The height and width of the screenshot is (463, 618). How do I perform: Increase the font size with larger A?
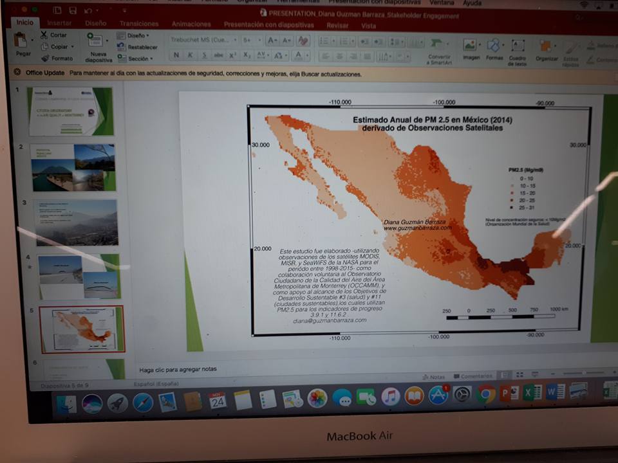[272, 40]
